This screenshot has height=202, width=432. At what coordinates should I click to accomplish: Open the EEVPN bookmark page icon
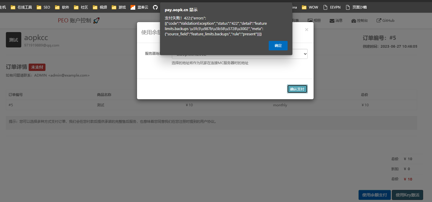coord(326,7)
